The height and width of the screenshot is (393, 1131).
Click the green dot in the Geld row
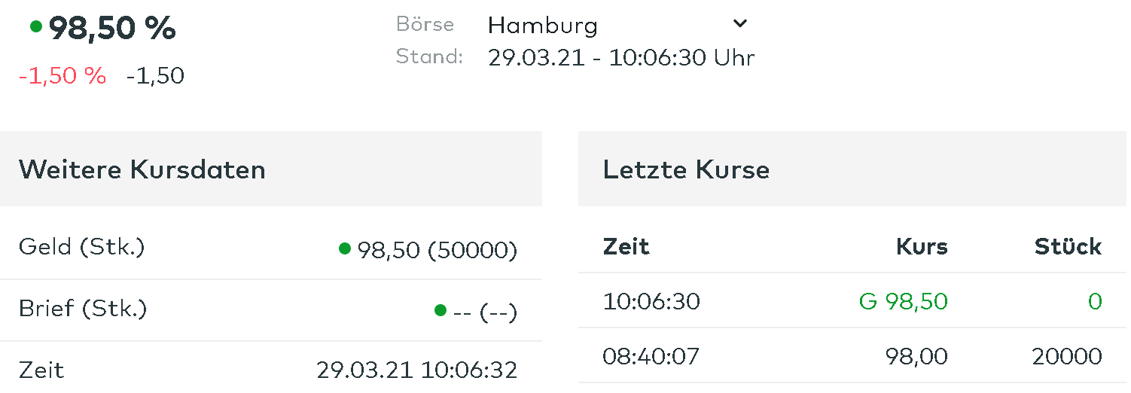click(345, 248)
